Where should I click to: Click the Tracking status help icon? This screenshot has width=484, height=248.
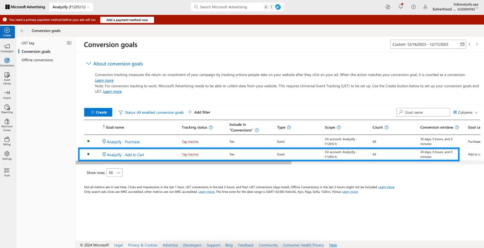211,127
